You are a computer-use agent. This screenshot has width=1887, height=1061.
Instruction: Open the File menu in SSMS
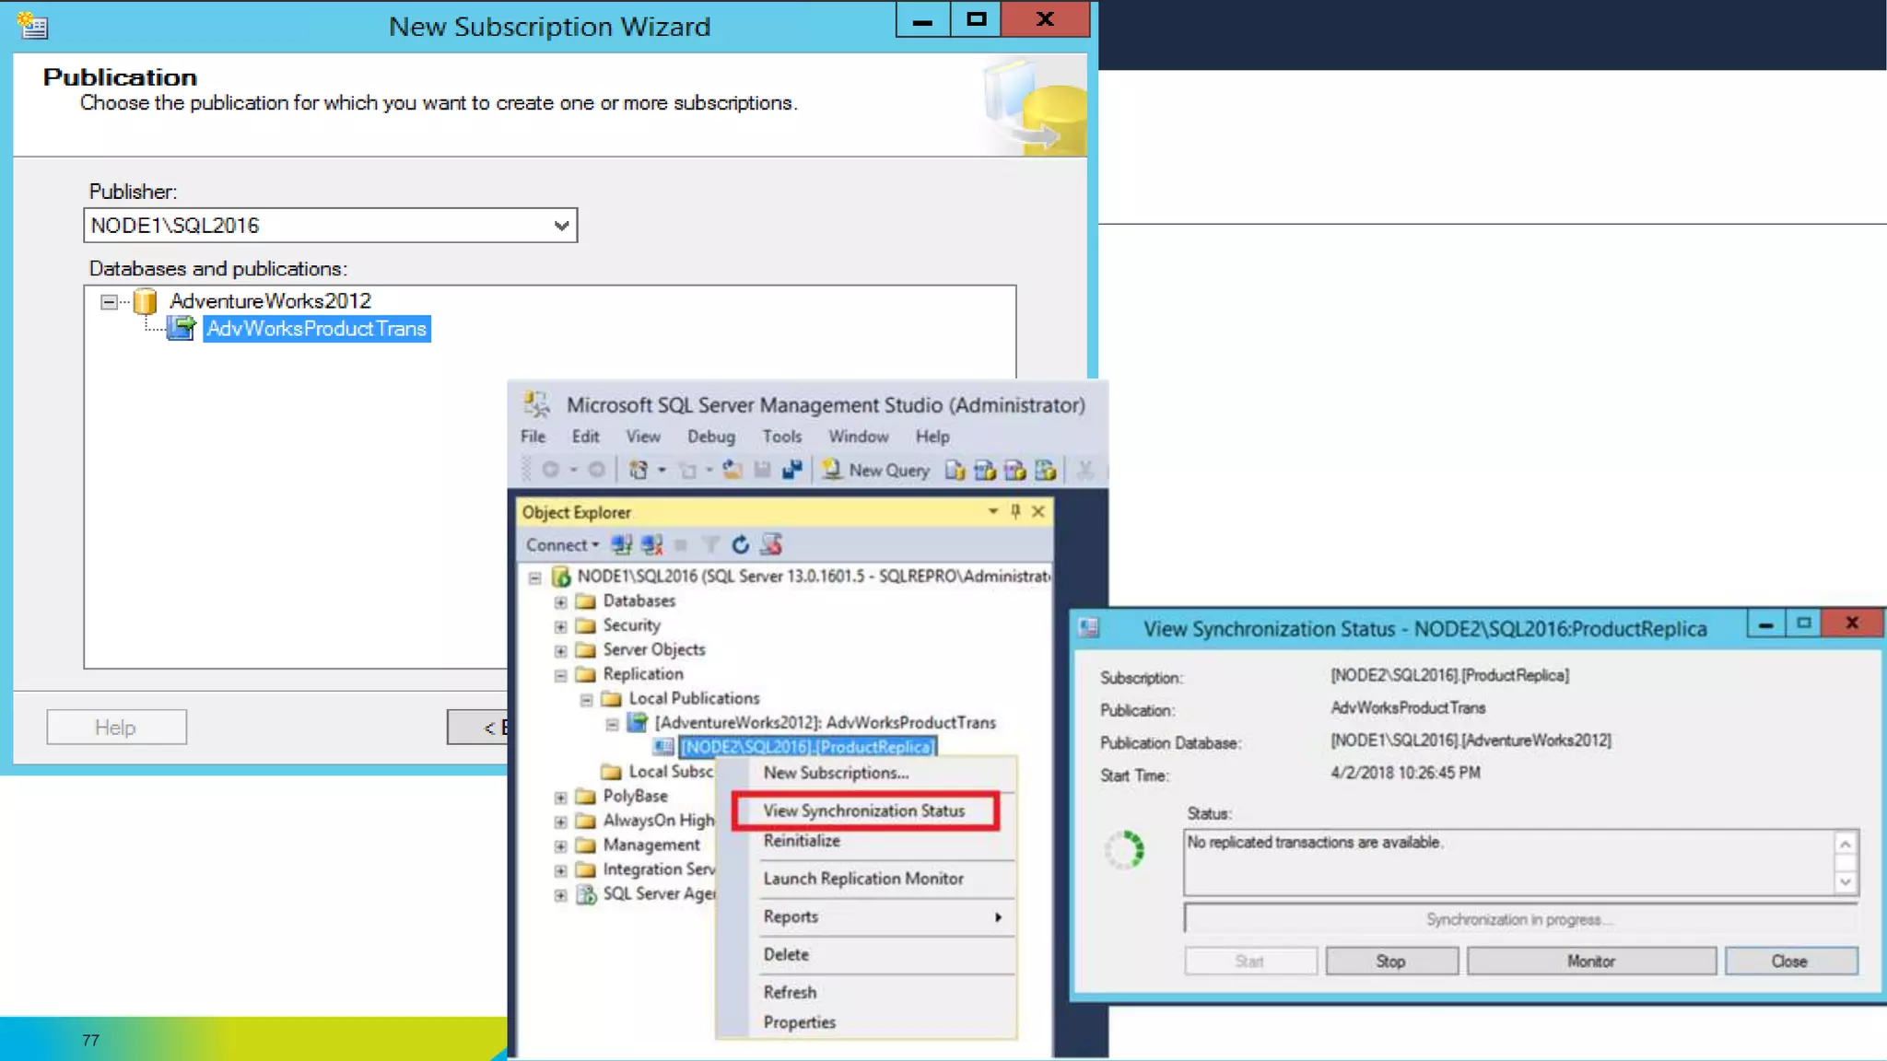coord(533,436)
